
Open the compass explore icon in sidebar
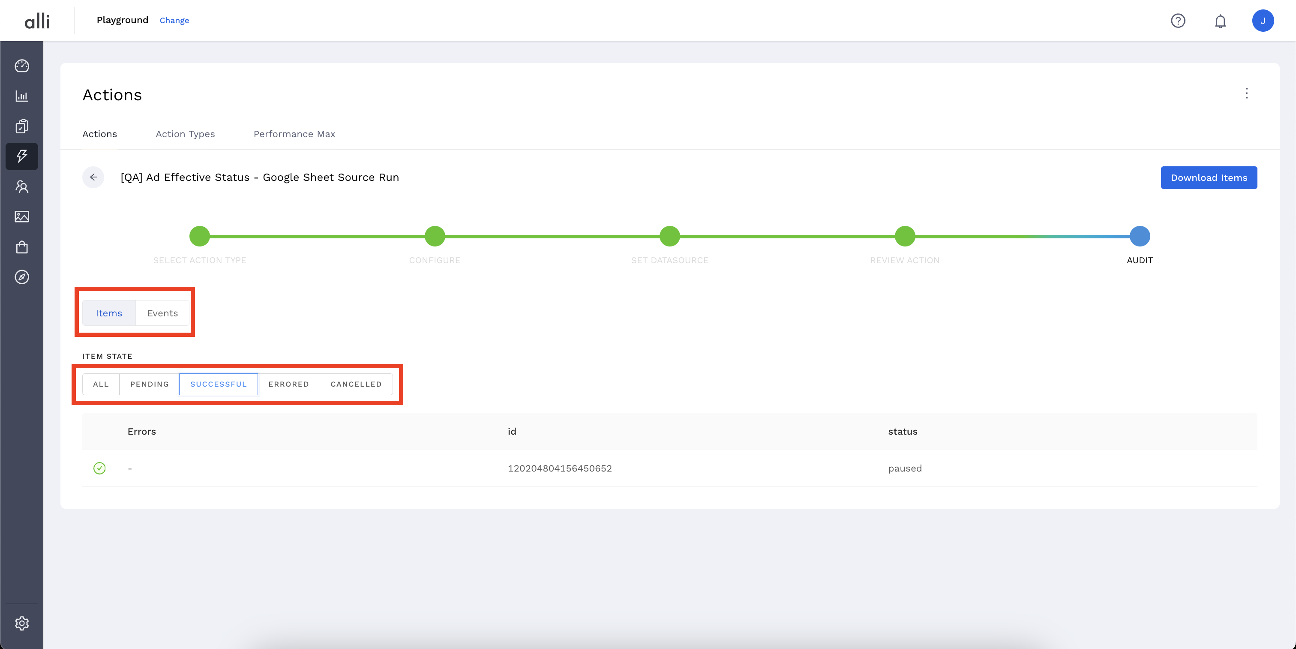coord(21,277)
